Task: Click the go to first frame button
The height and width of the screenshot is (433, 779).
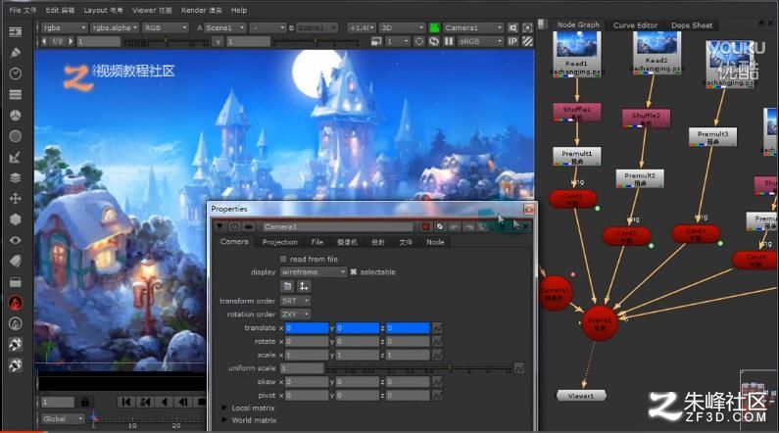Action: pos(126,402)
